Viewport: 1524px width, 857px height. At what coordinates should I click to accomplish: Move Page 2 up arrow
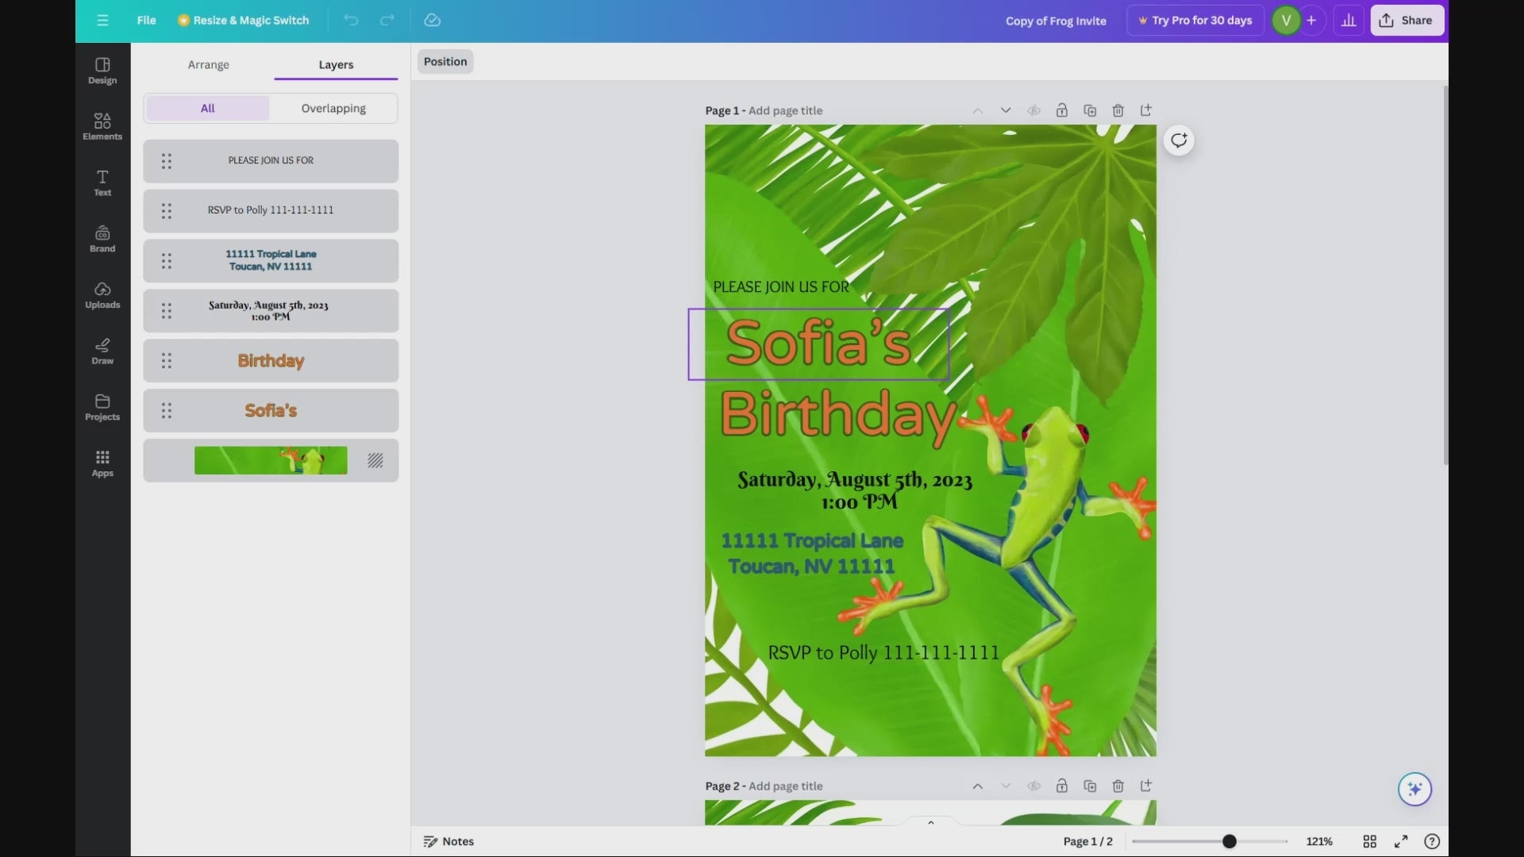(x=978, y=786)
